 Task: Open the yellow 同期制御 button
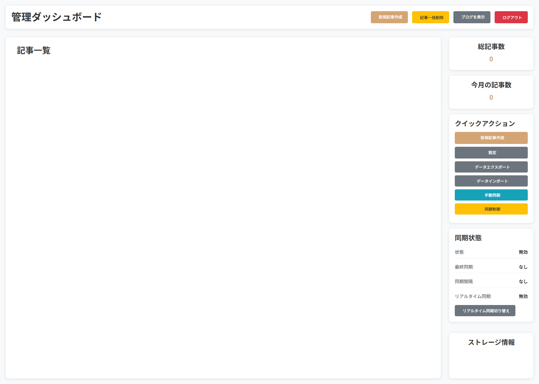(491, 209)
